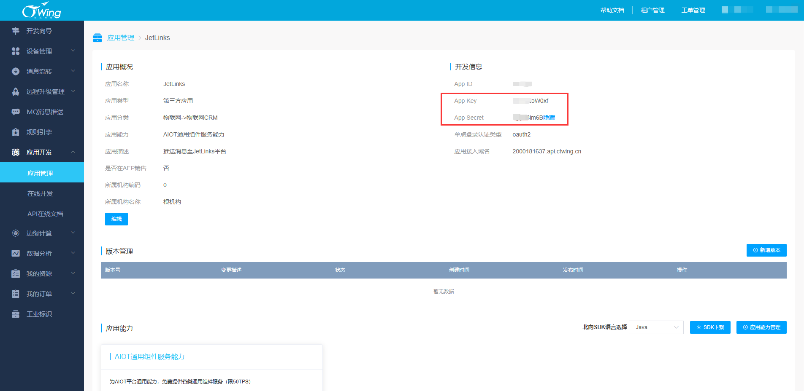Click the 远程升级管理 rocket icon

click(16, 91)
